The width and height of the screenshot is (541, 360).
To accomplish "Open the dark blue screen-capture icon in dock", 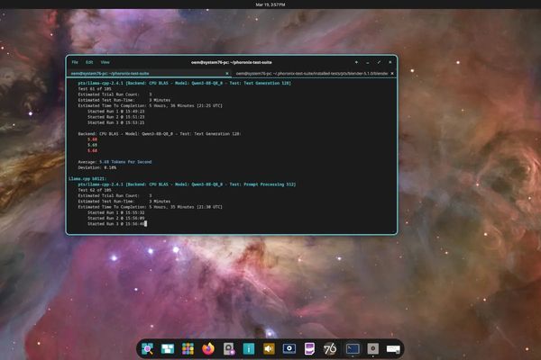I will point(289,349).
